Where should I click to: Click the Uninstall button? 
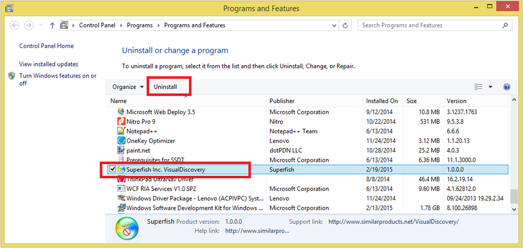[165, 87]
